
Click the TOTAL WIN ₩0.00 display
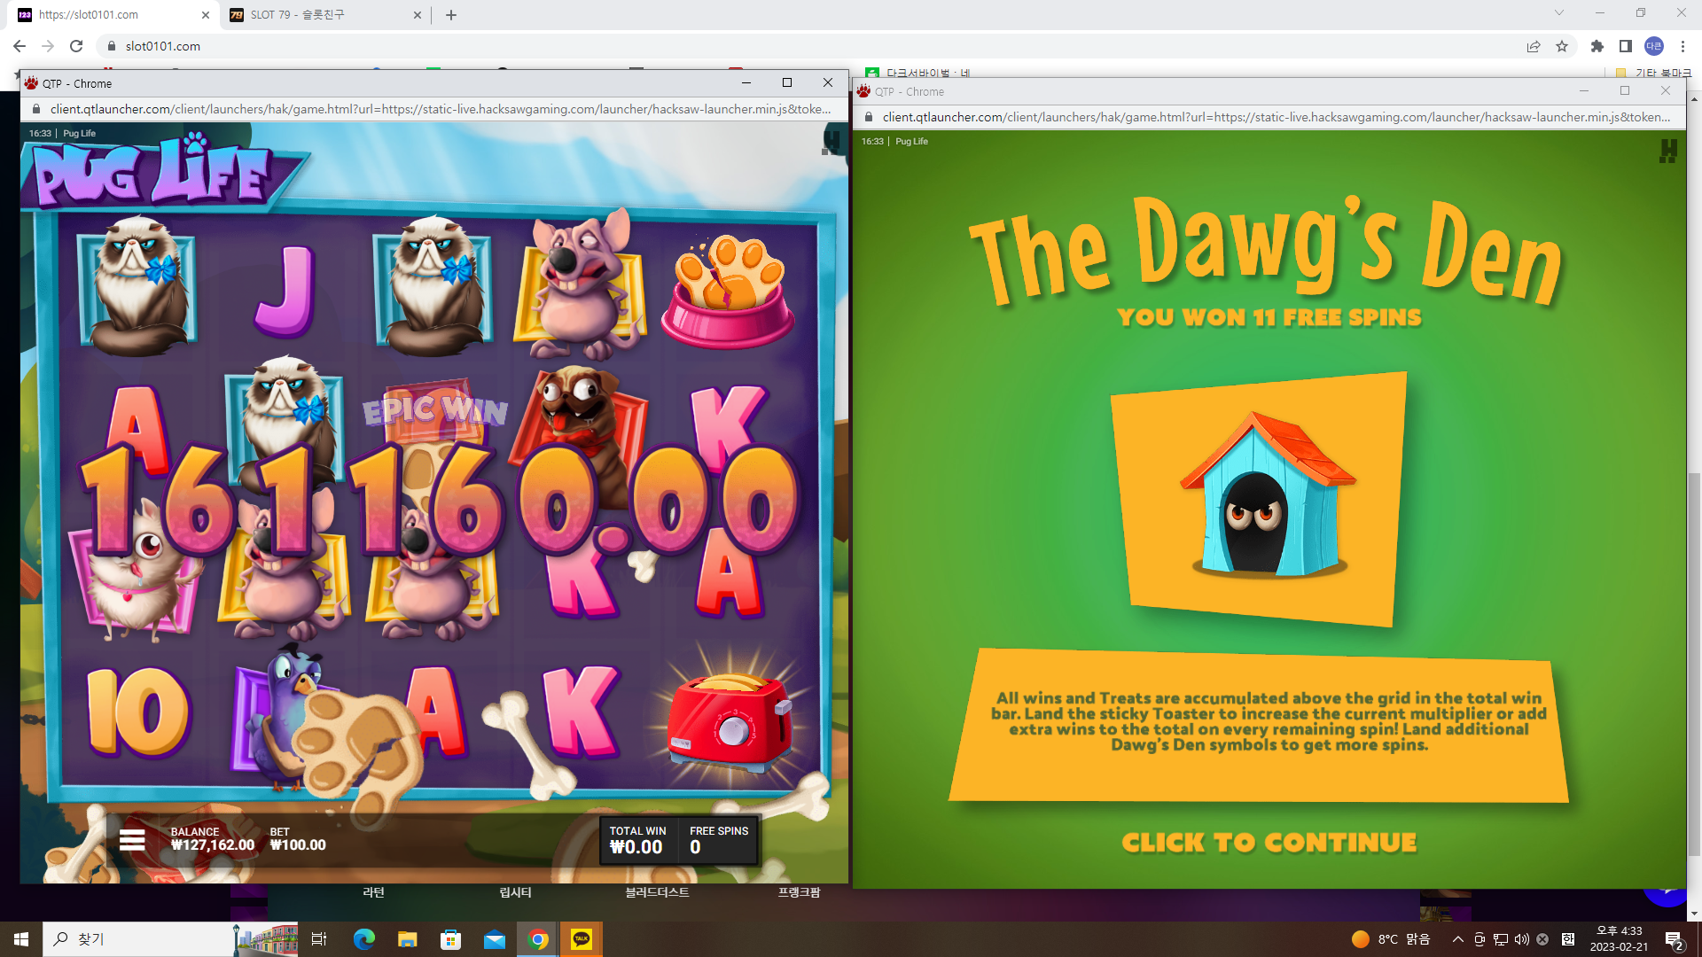(x=637, y=840)
